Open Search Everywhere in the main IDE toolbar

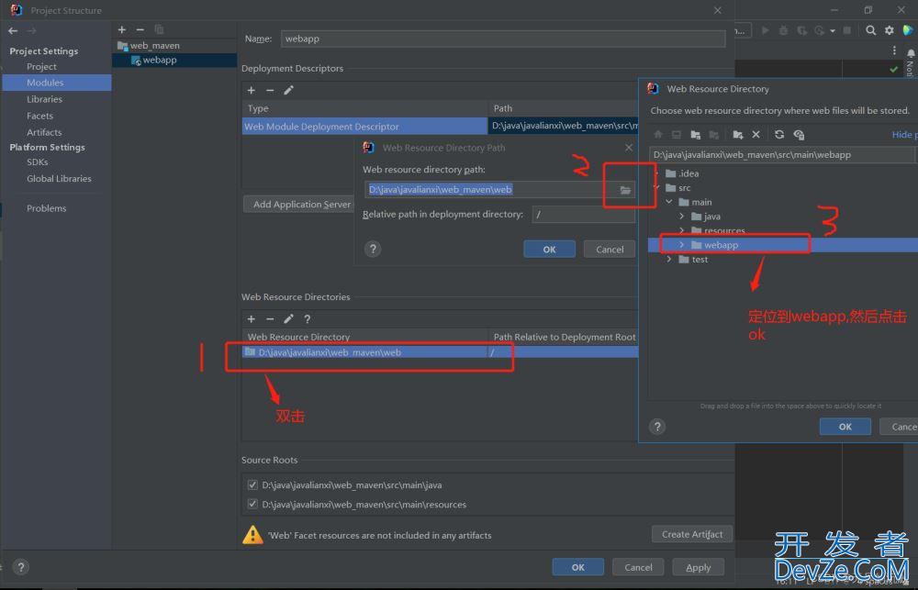pos(870,30)
